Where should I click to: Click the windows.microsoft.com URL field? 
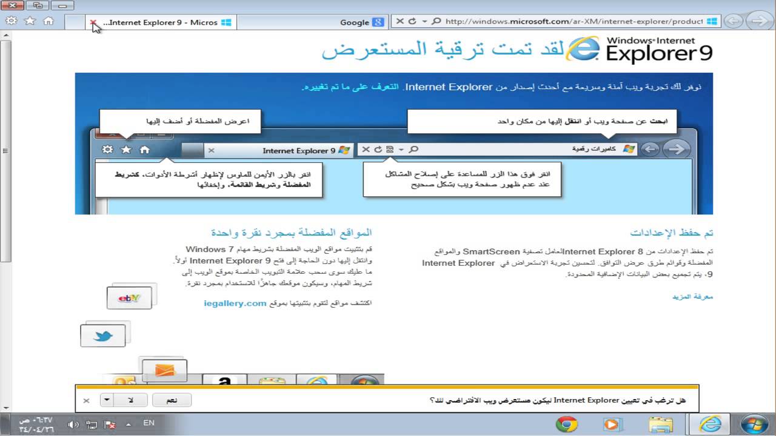(x=574, y=21)
